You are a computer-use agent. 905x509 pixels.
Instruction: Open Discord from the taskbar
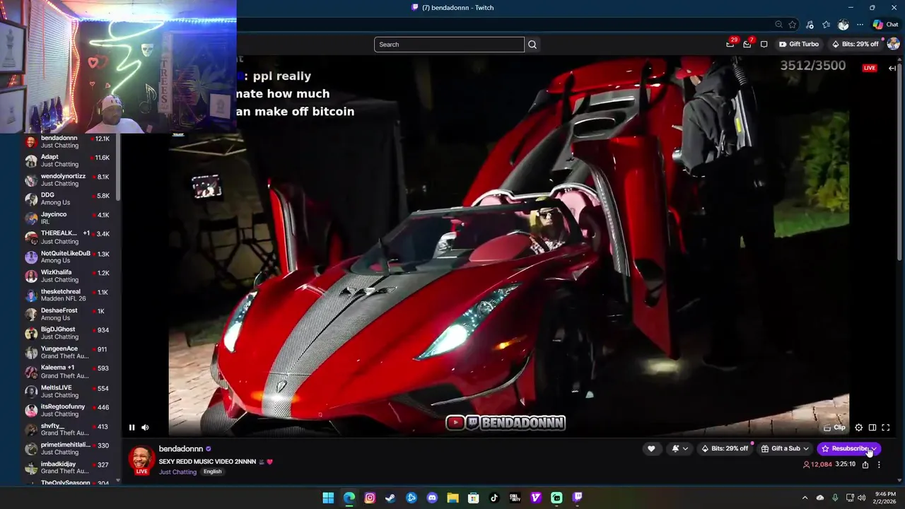click(x=432, y=498)
